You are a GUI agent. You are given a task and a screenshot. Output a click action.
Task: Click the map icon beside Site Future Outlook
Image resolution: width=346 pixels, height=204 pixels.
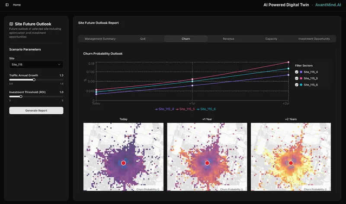tap(11, 24)
